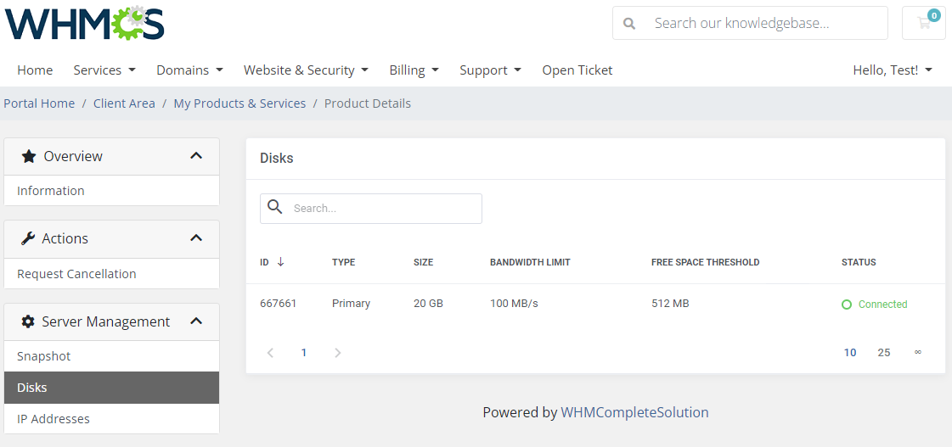Viewport: 952px width, 447px height.
Task: Select Disks in Server Management
Action: (x=112, y=388)
